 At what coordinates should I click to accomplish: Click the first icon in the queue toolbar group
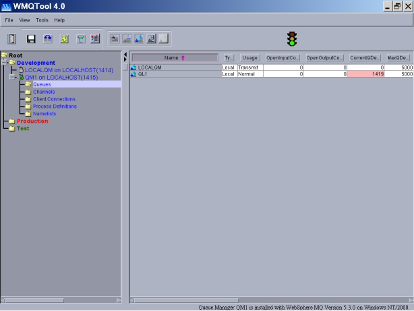[115, 38]
